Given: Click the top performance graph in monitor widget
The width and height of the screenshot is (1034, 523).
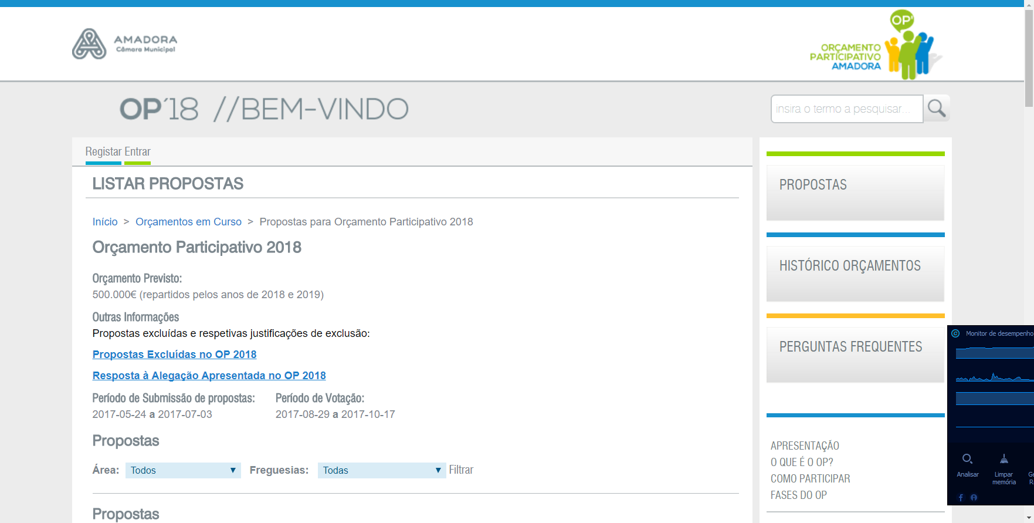Looking at the screenshot, I should click(x=995, y=352).
